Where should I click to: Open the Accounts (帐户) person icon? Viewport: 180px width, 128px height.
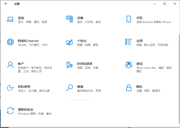(10, 65)
